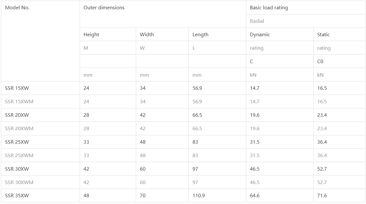Viewport: 366px width, 204px height.
Task: Click the 110.9 length value cell
Action: pos(199,196)
